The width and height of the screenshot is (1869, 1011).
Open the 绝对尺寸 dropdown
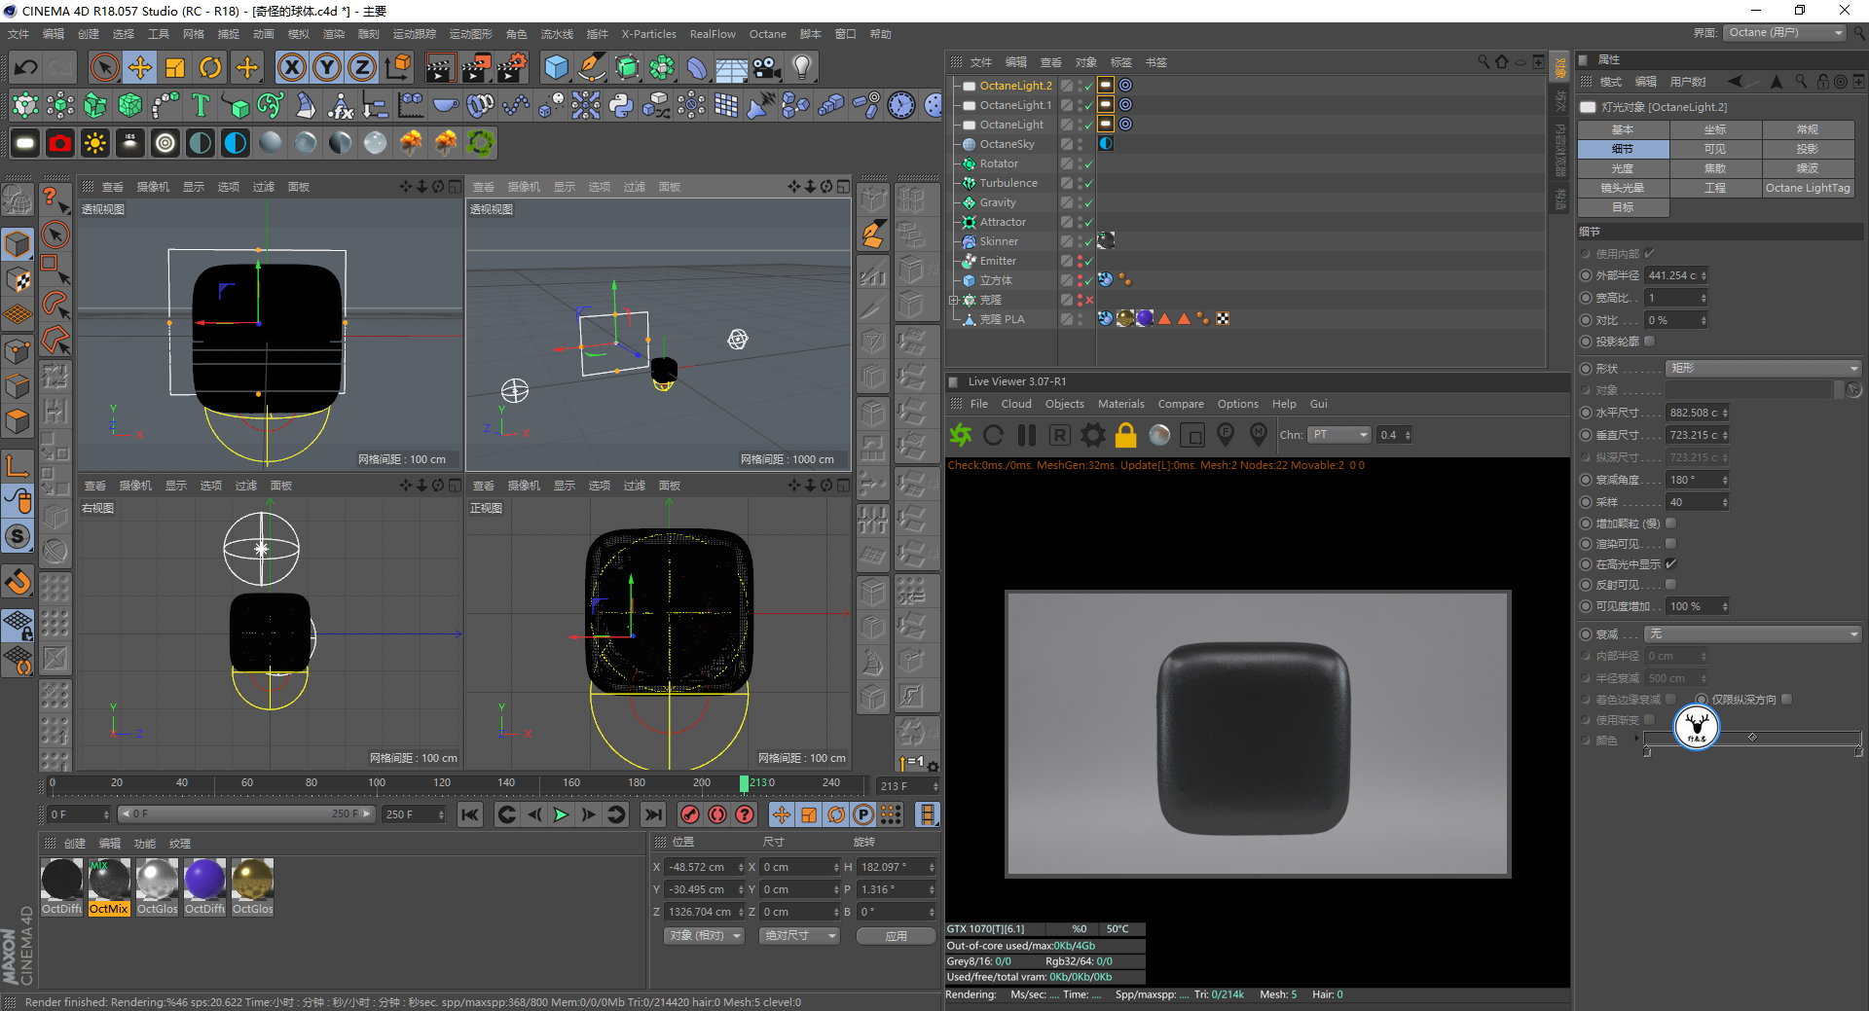[800, 935]
